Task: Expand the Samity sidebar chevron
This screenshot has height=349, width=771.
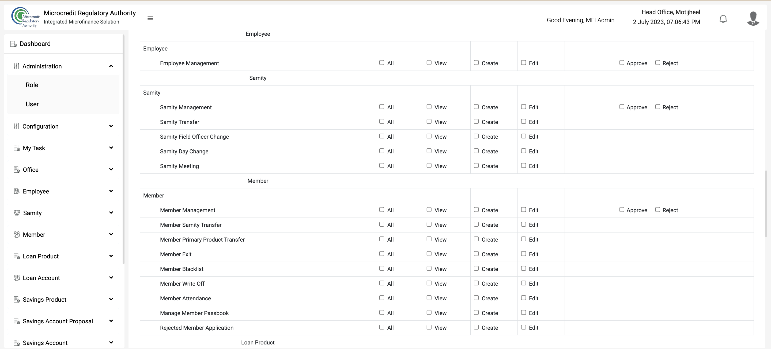Action: [111, 213]
